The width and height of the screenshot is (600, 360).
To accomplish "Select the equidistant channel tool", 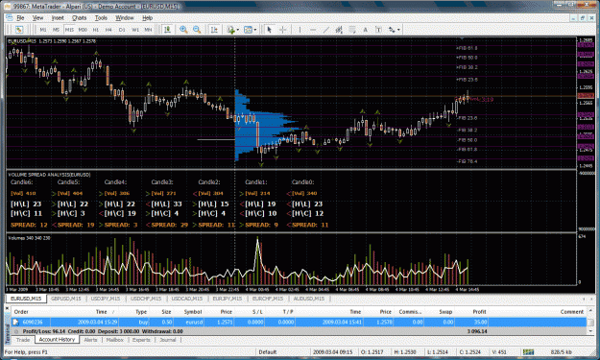I will [x=339, y=30].
